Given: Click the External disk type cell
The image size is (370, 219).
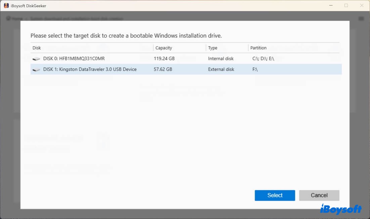Looking at the screenshot, I should pos(221,70).
